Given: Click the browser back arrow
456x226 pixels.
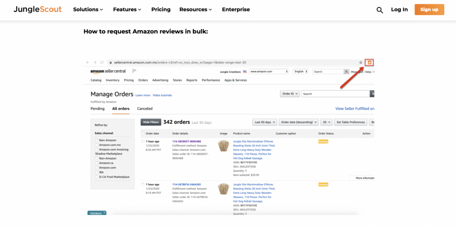Looking at the screenshot, I should pyautogui.click(x=88, y=62).
